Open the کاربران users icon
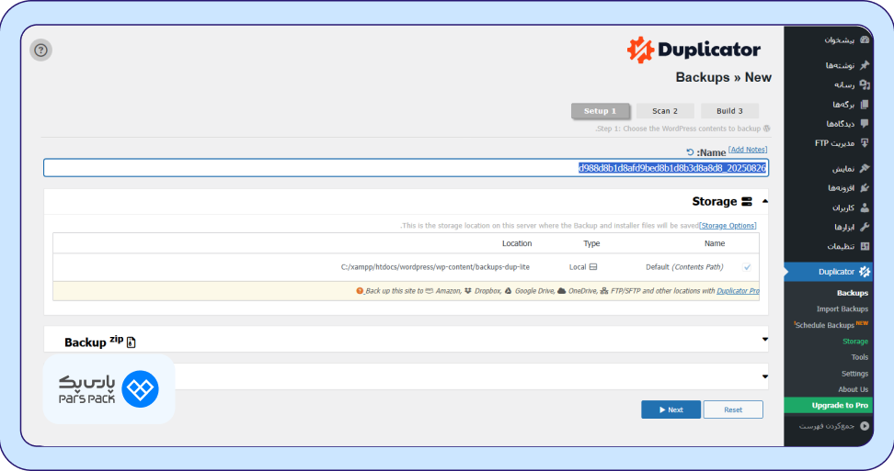 (x=865, y=207)
